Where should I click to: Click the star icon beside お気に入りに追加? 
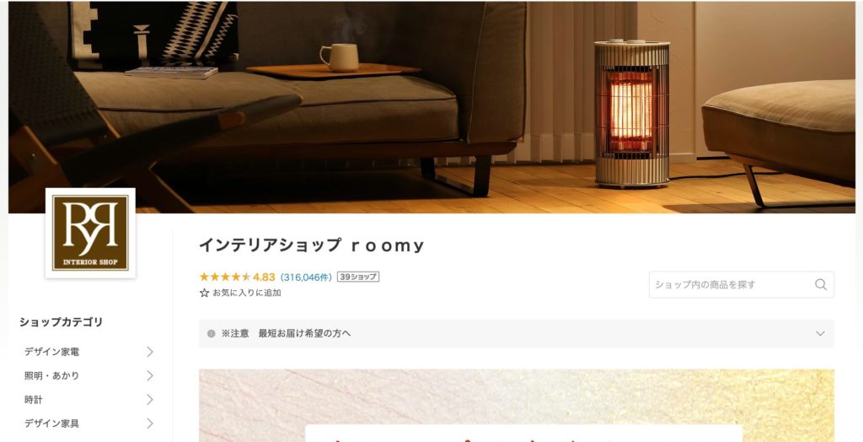[204, 294]
